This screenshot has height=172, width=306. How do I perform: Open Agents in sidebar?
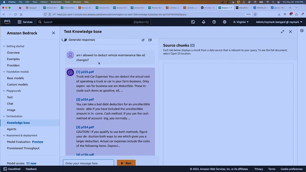12,129
